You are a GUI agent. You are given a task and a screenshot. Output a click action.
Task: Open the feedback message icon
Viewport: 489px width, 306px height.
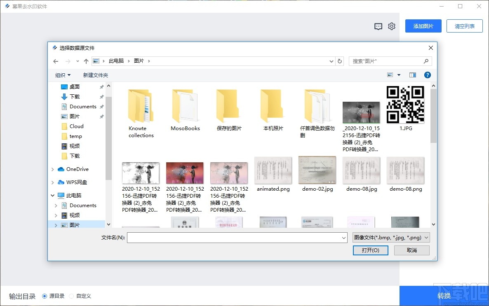click(x=378, y=26)
